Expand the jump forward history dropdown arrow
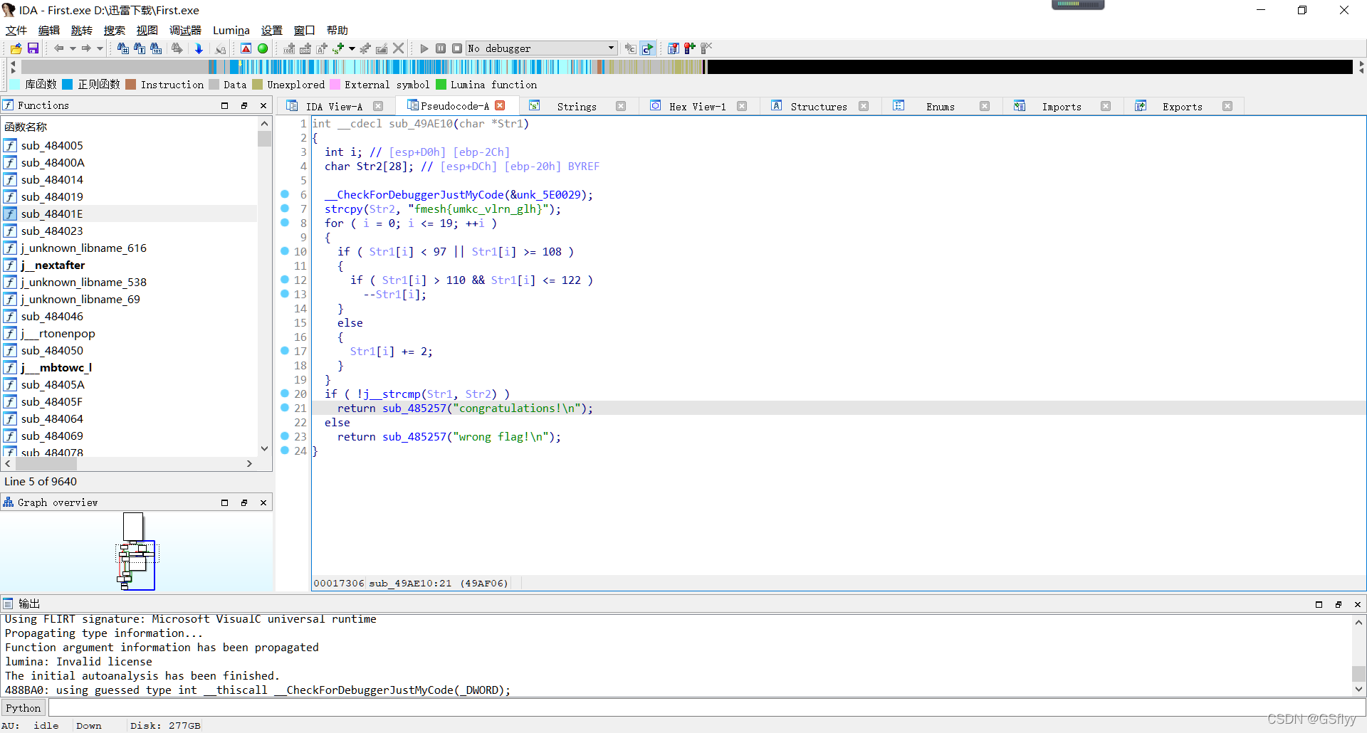The image size is (1367, 733). (x=100, y=48)
